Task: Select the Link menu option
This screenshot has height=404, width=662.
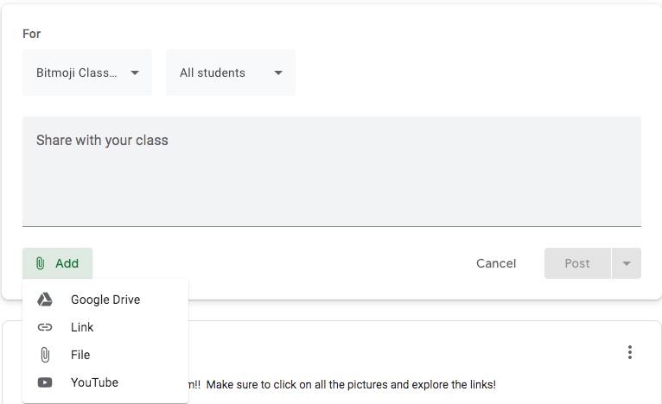Action: tap(82, 327)
